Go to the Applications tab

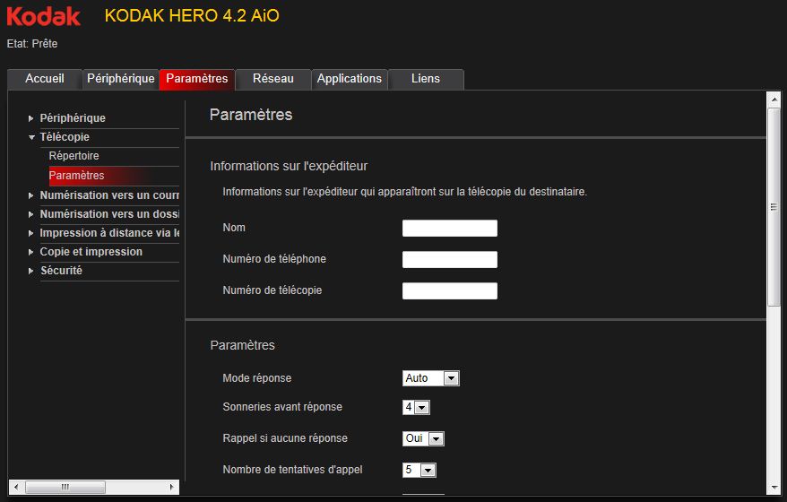click(x=350, y=79)
